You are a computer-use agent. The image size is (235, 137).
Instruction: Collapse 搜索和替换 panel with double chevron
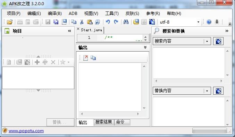[x=227, y=31]
